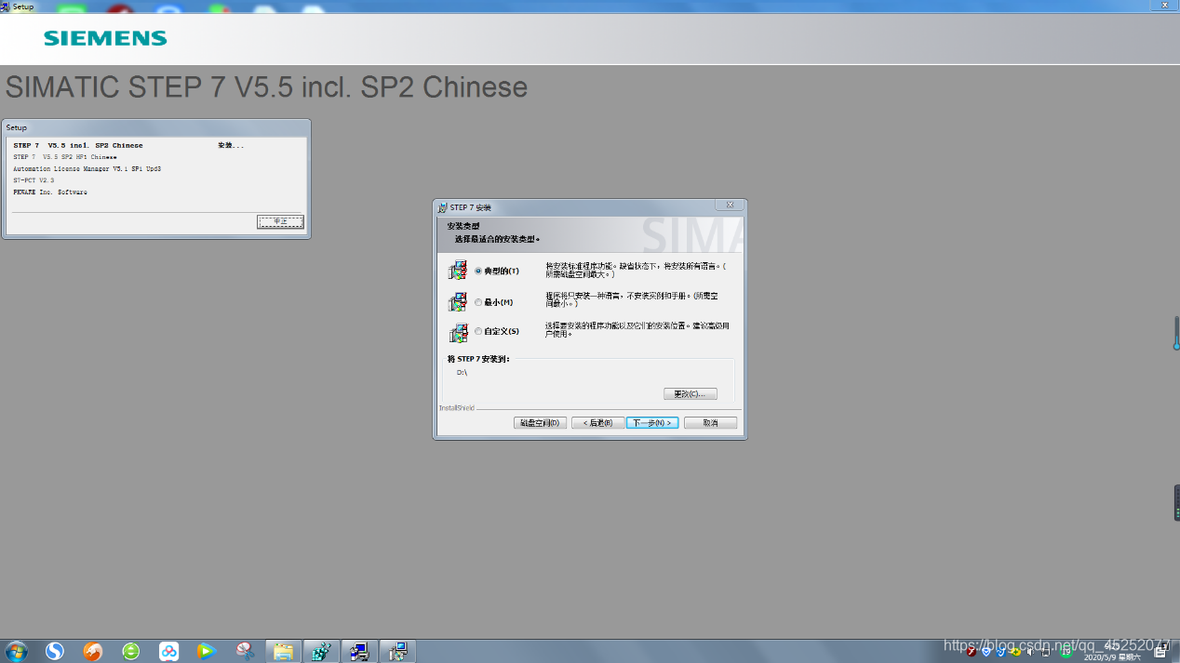The image size is (1180, 663).
Task: Click 'S7-PCT V2.3' row in Setup window
Action: tap(34, 180)
